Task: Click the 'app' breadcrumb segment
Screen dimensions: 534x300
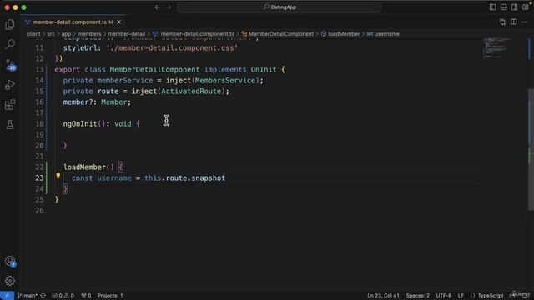Action: point(66,34)
